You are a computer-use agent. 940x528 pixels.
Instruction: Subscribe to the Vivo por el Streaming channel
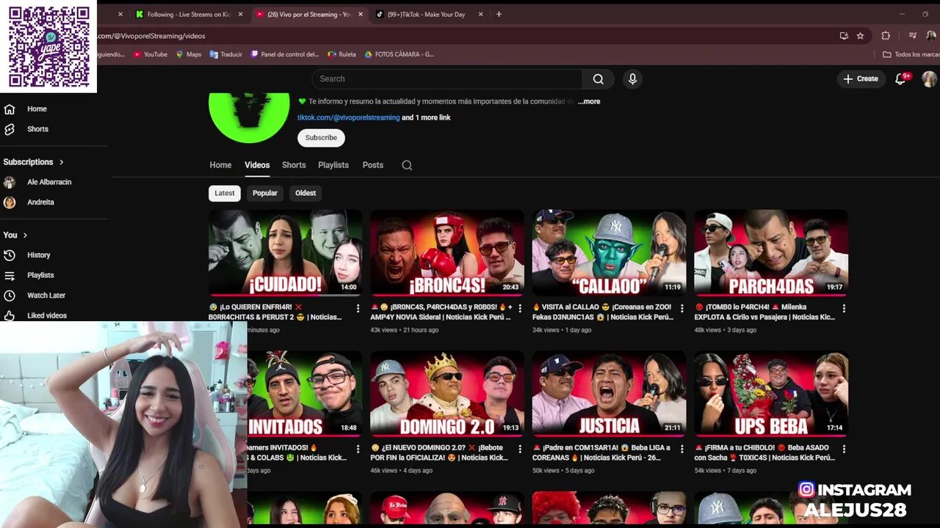click(321, 138)
